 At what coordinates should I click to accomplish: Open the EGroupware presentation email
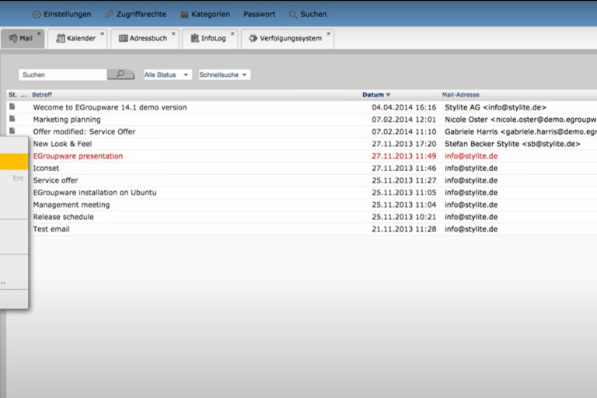[78, 156]
